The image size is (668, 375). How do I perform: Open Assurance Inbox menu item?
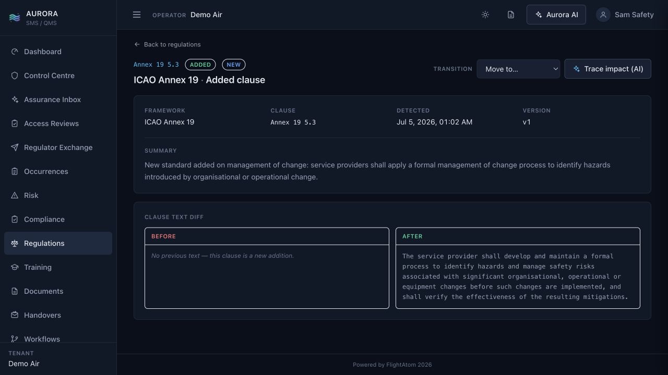coord(58,99)
